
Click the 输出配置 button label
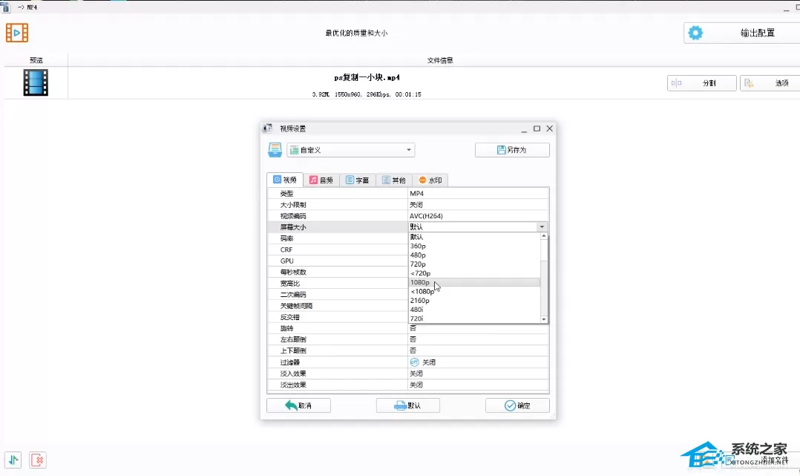tap(758, 33)
